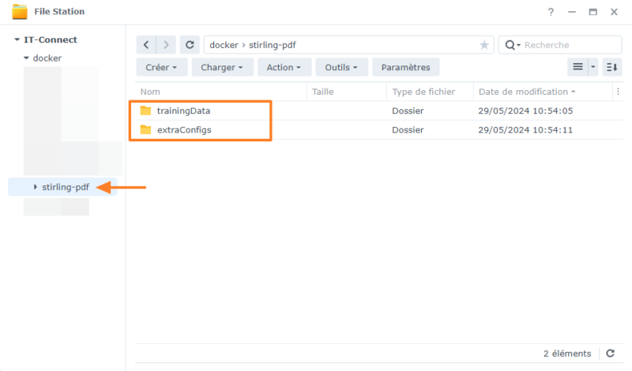Click the Paramètres button

click(x=405, y=67)
